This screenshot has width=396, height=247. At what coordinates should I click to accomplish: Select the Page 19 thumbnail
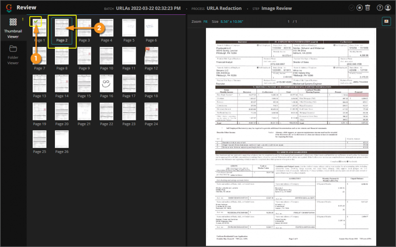tap(40, 112)
